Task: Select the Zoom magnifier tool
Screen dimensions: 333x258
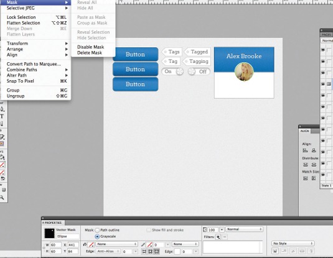Action: (2, 198)
